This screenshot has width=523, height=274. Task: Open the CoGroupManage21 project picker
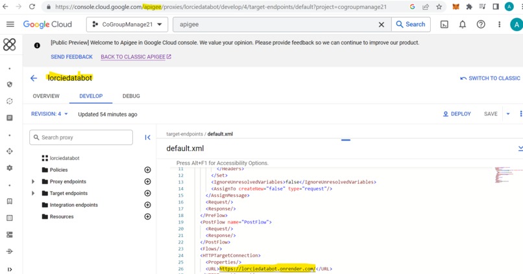[x=127, y=25]
